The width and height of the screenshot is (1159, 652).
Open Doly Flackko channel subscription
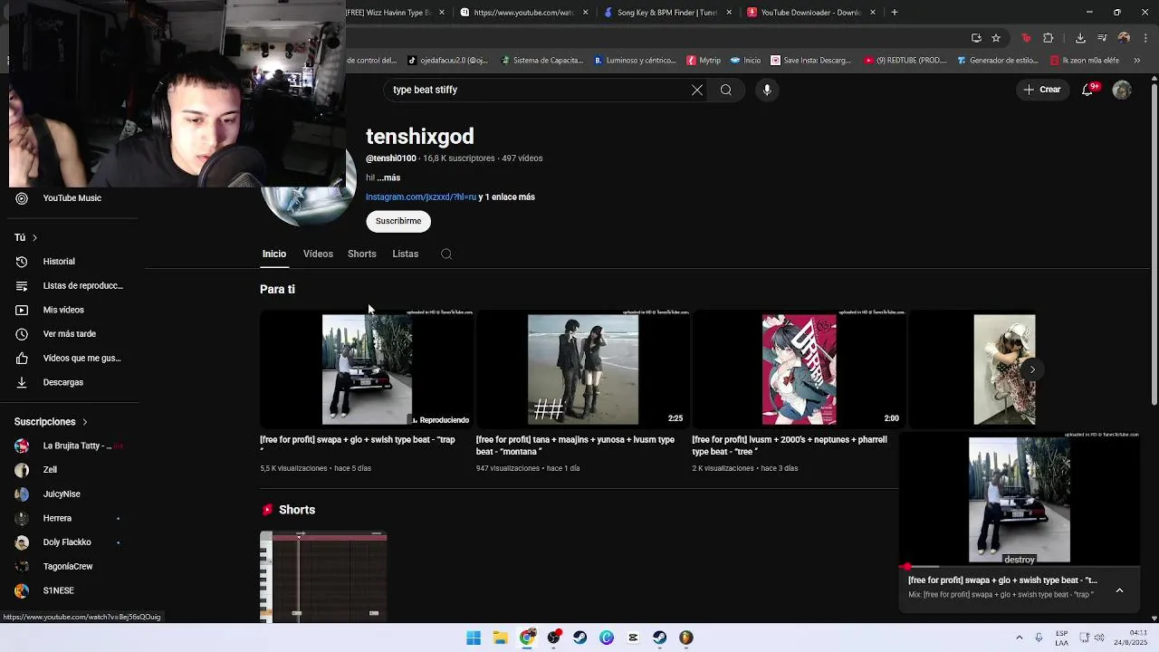[x=69, y=542]
